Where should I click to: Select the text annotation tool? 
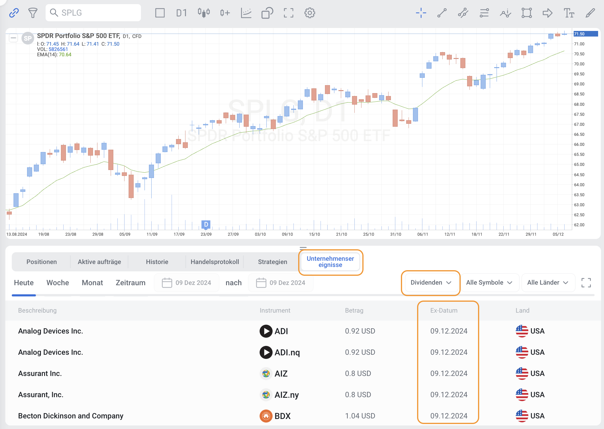pos(569,13)
